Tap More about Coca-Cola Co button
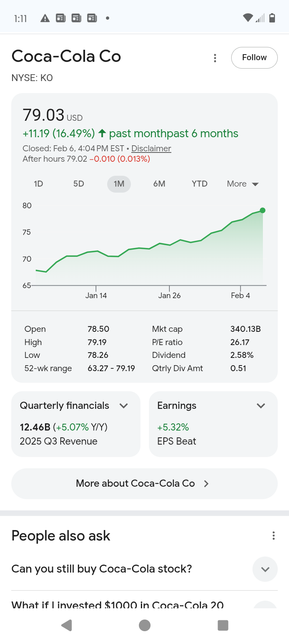The image size is (289, 642). [136, 484]
